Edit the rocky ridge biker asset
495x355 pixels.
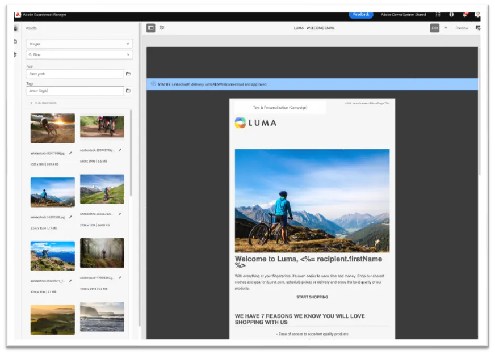click(x=70, y=281)
